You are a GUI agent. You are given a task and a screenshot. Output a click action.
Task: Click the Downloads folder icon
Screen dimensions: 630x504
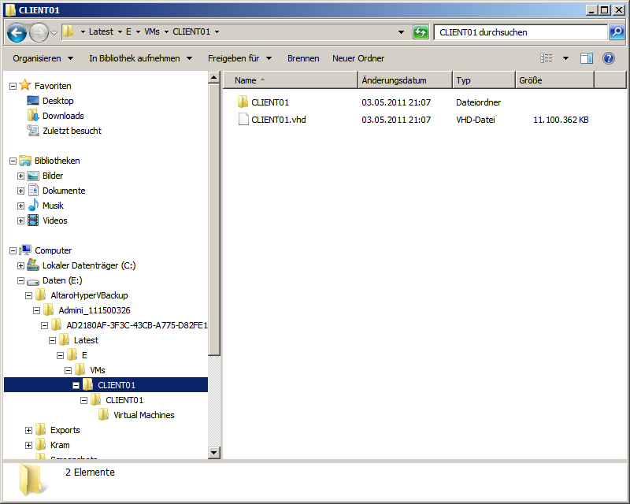point(33,115)
